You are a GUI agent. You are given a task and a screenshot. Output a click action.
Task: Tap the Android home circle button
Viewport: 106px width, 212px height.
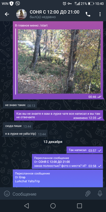pos(53,206)
